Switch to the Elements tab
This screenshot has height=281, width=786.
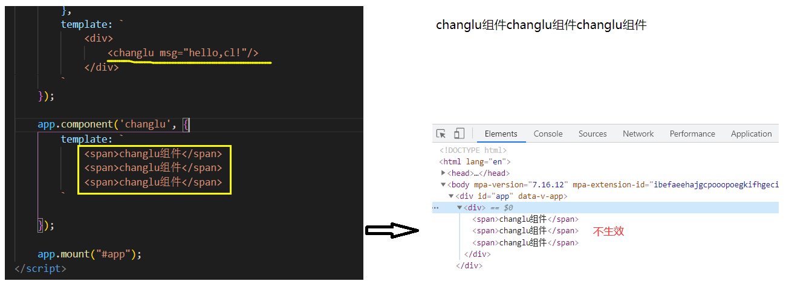(501, 134)
